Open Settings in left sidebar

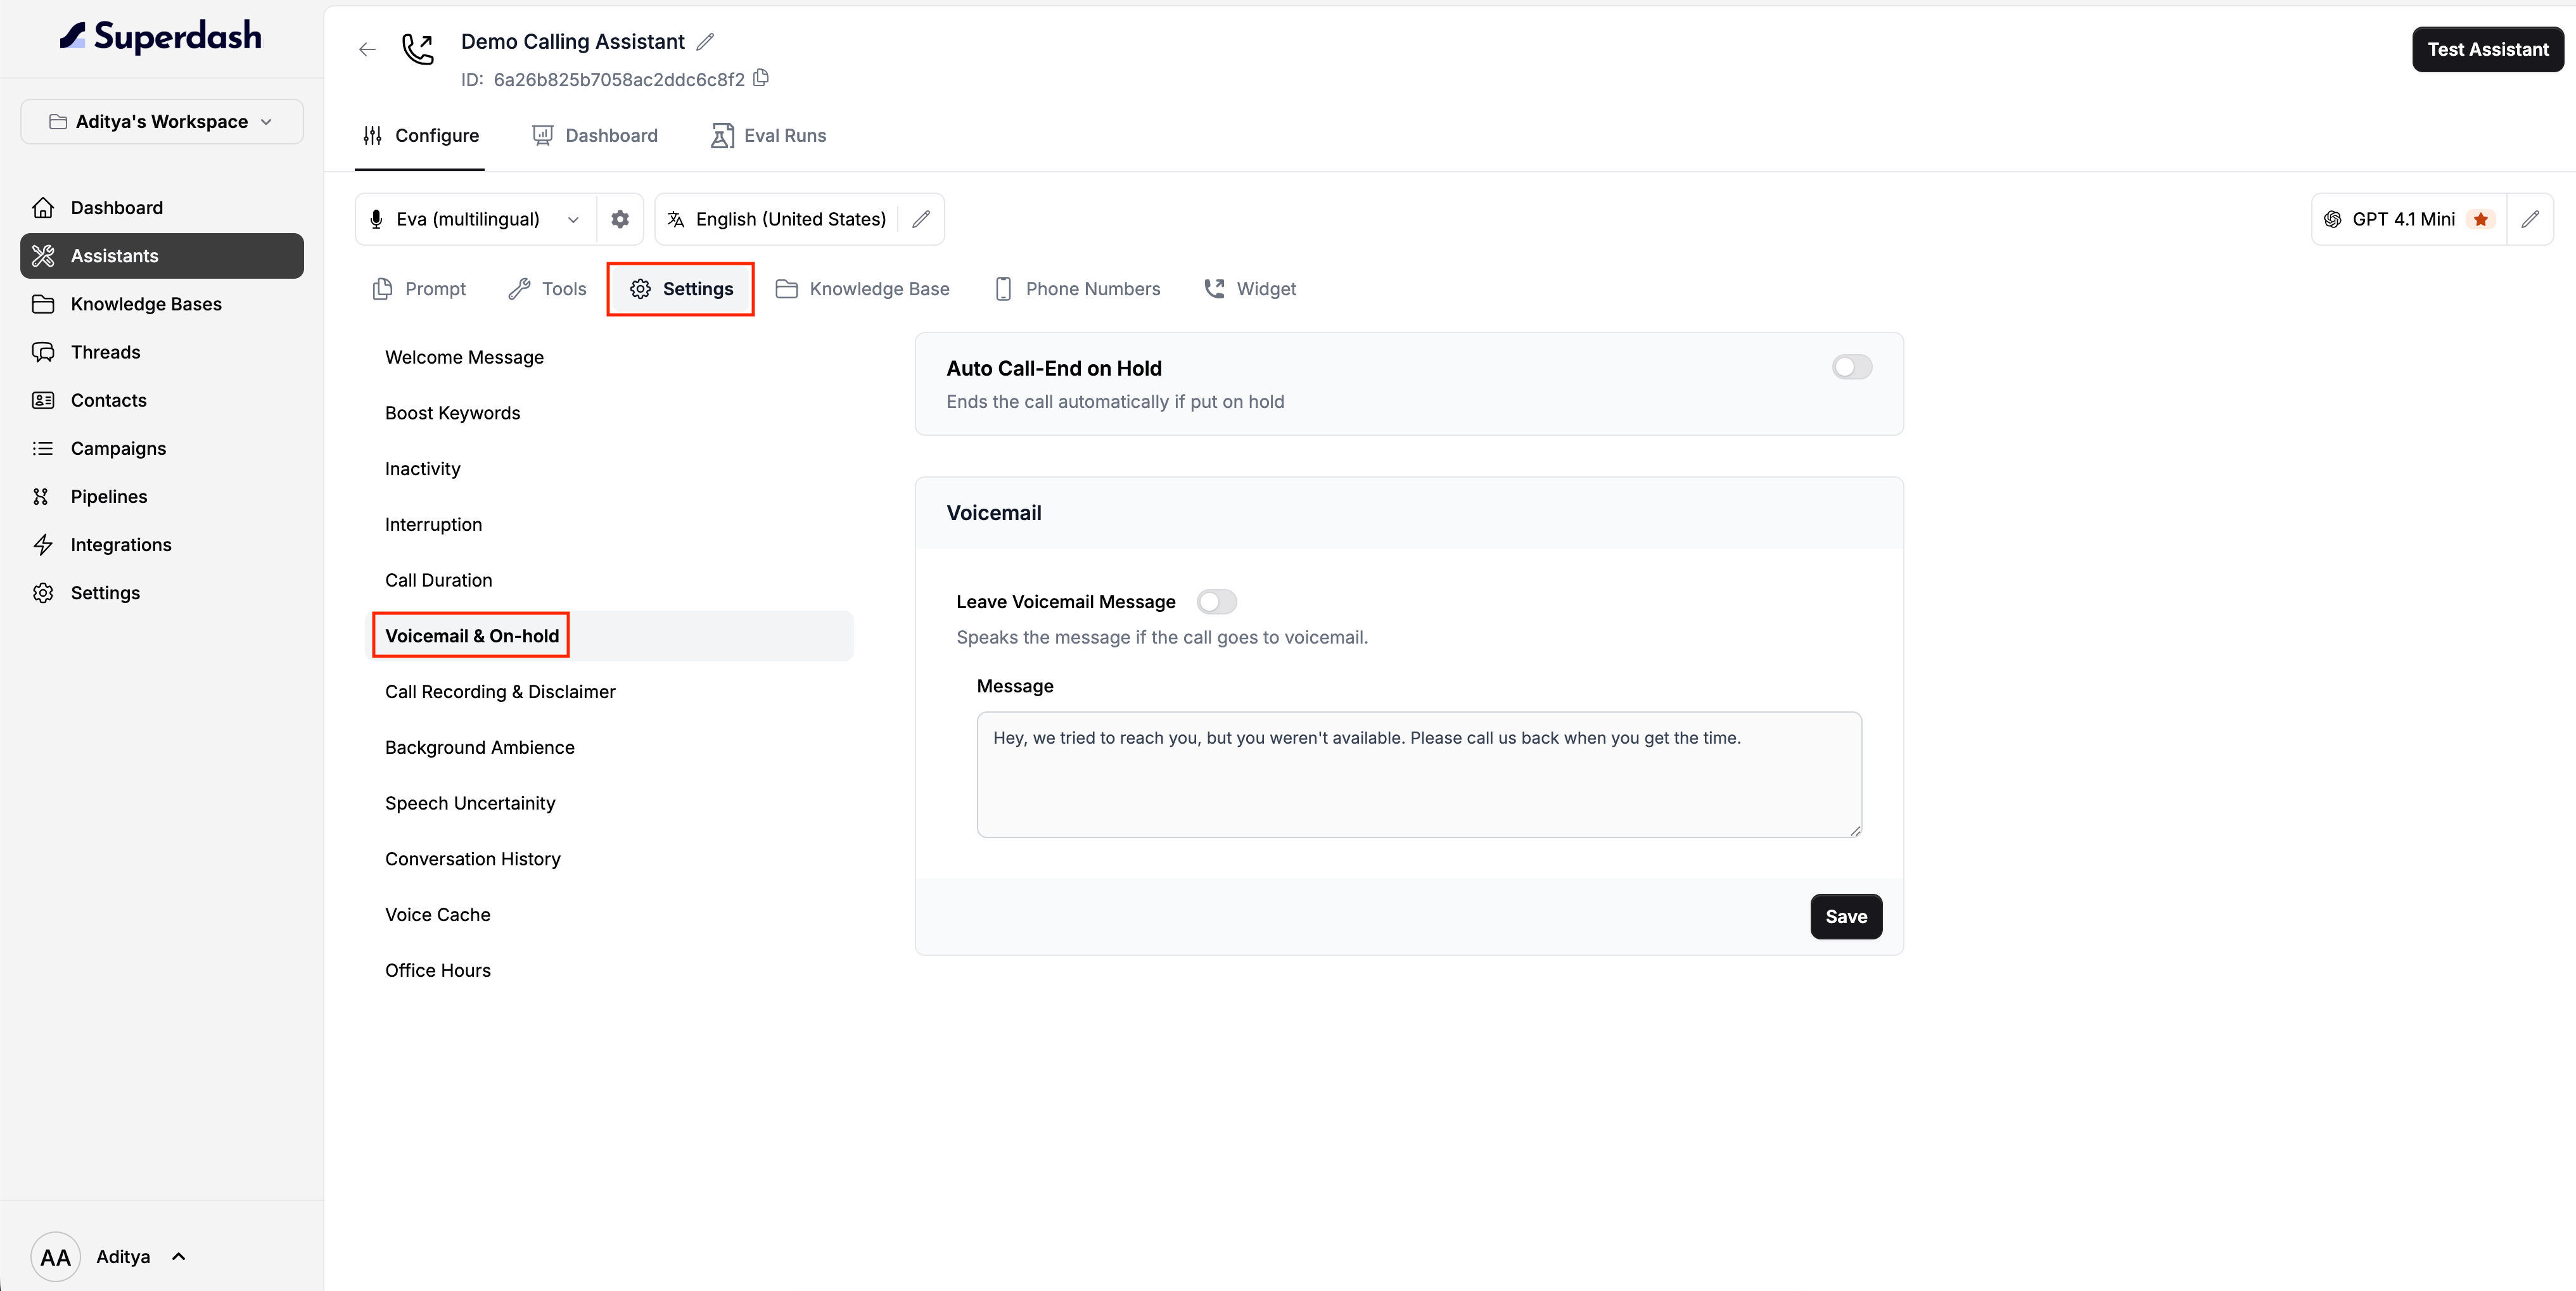[x=162, y=593]
